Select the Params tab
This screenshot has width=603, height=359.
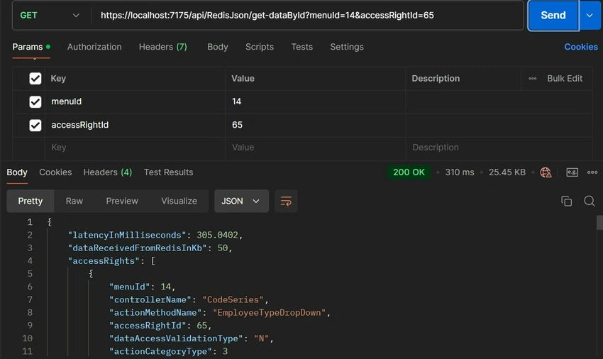click(x=31, y=47)
